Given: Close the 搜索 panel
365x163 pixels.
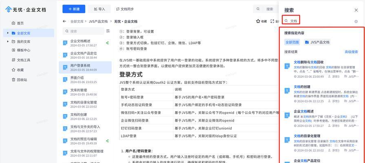Looking at the screenshot, I should pos(356,10).
